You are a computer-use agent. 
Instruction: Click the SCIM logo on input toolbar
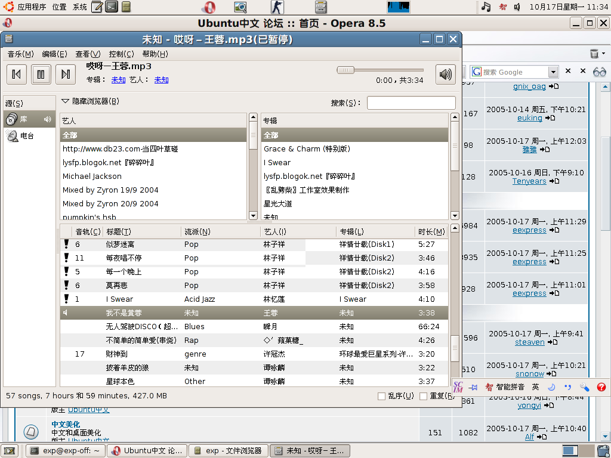point(458,386)
